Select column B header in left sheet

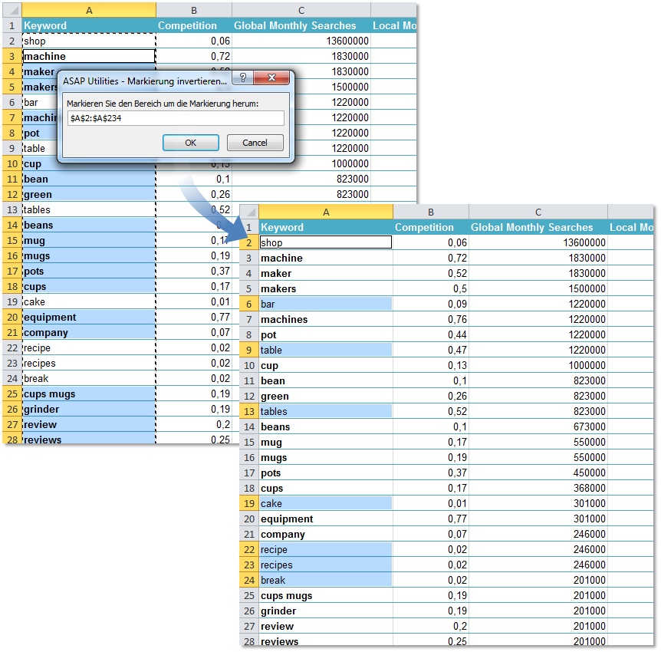pyautogui.click(x=194, y=10)
